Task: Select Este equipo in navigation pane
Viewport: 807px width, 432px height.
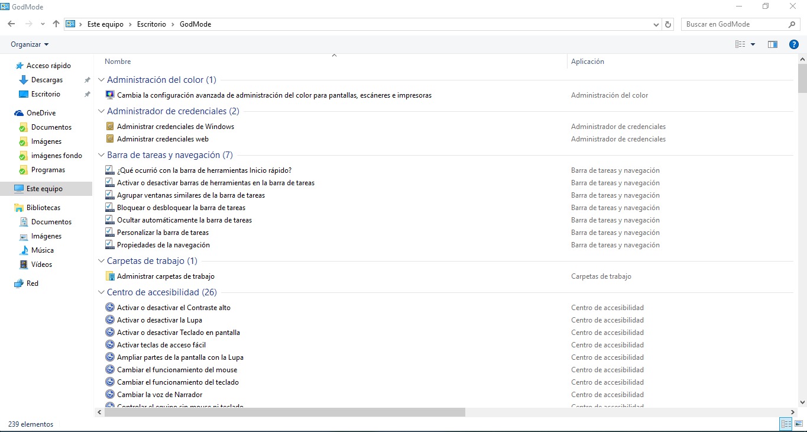Action: tap(44, 189)
